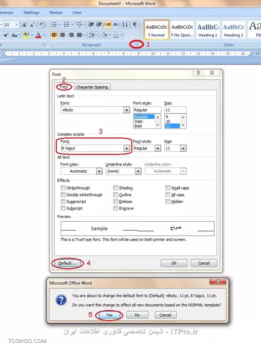
Task: Click the Align Text Right icon
Action: pyautogui.click(x=71, y=35)
